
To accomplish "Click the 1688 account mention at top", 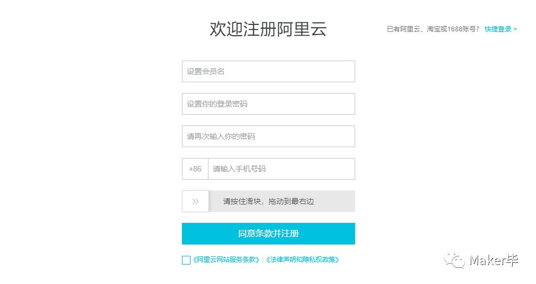I will pyautogui.click(x=455, y=29).
